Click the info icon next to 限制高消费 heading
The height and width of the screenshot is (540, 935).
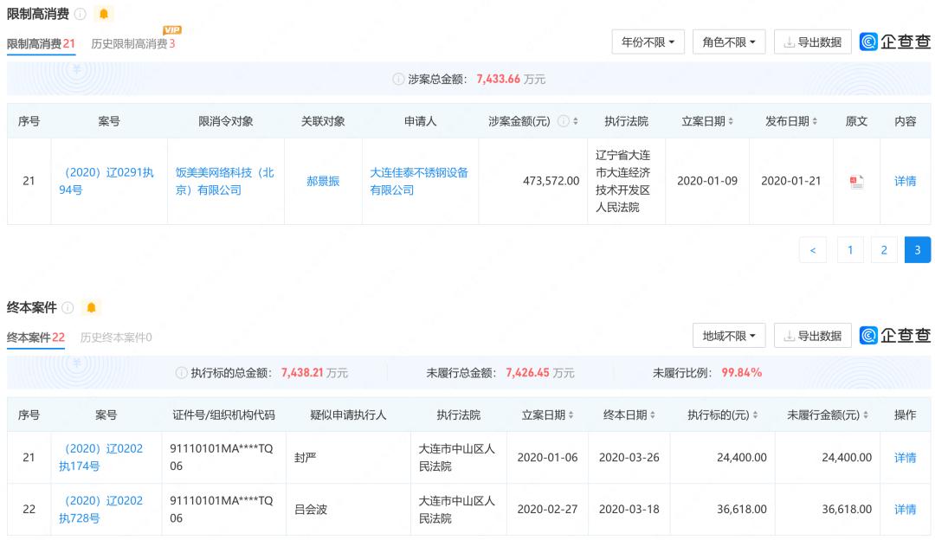[81, 14]
